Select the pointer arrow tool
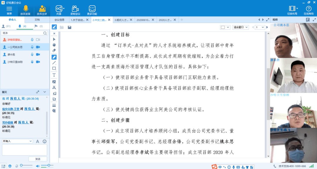The width and height of the screenshot is (317, 169). coord(54,39)
